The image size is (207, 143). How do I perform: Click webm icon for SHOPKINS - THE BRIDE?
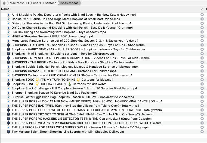tap(8, 63)
